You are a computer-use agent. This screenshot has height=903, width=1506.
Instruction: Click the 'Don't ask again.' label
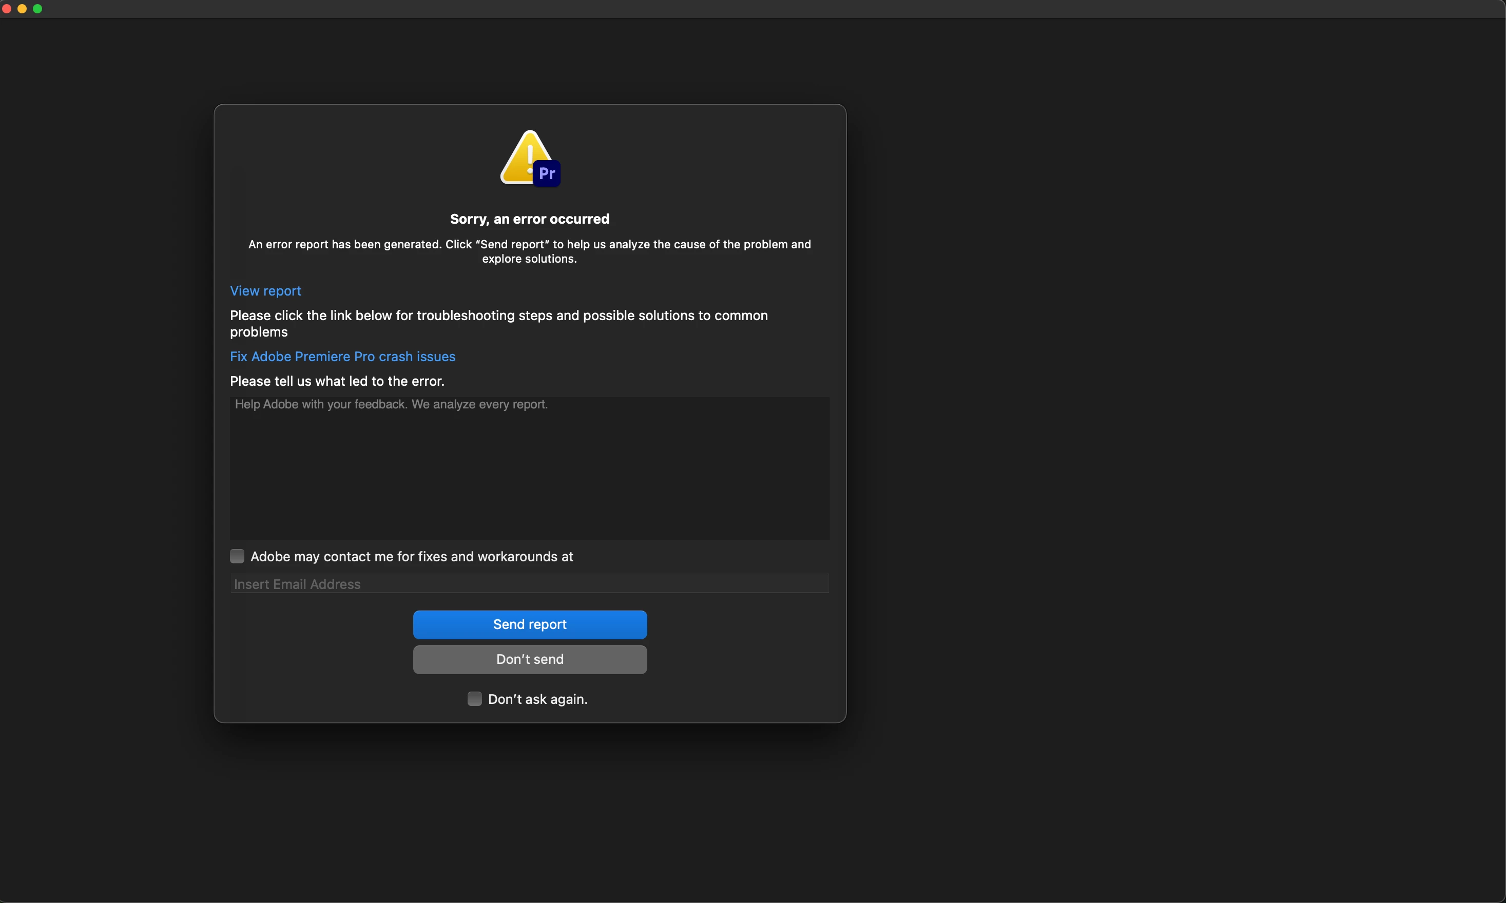coord(537,699)
